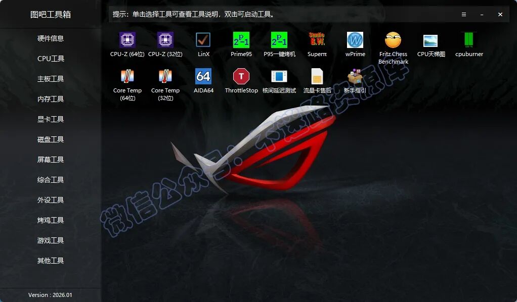Open the 流量卡售后 SIM card icon
Screen dimensions: 517x302
(317, 76)
